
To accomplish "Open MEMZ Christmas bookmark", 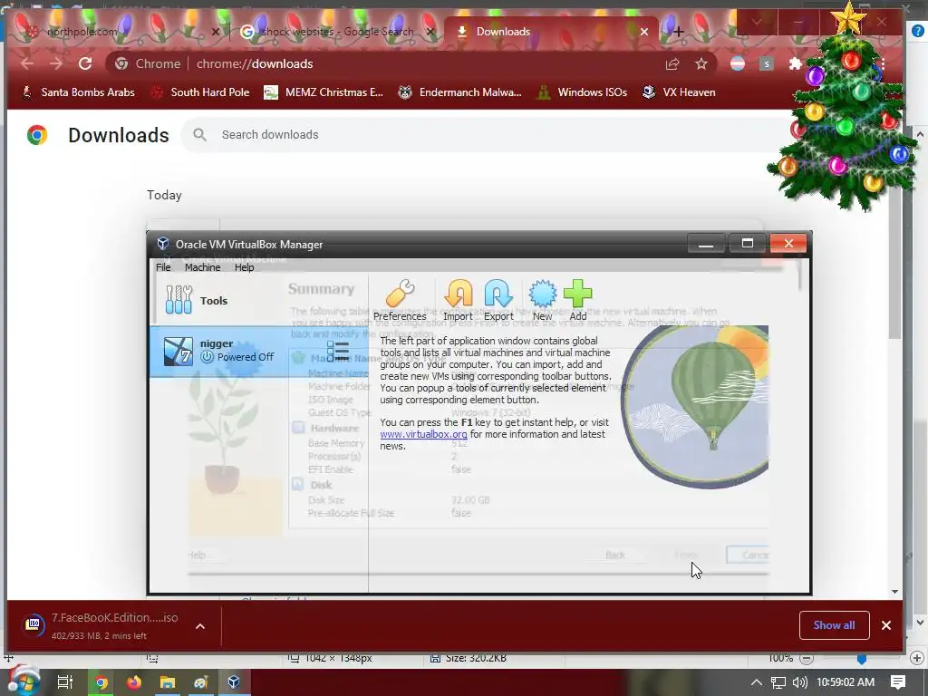I will pyautogui.click(x=324, y=92).
